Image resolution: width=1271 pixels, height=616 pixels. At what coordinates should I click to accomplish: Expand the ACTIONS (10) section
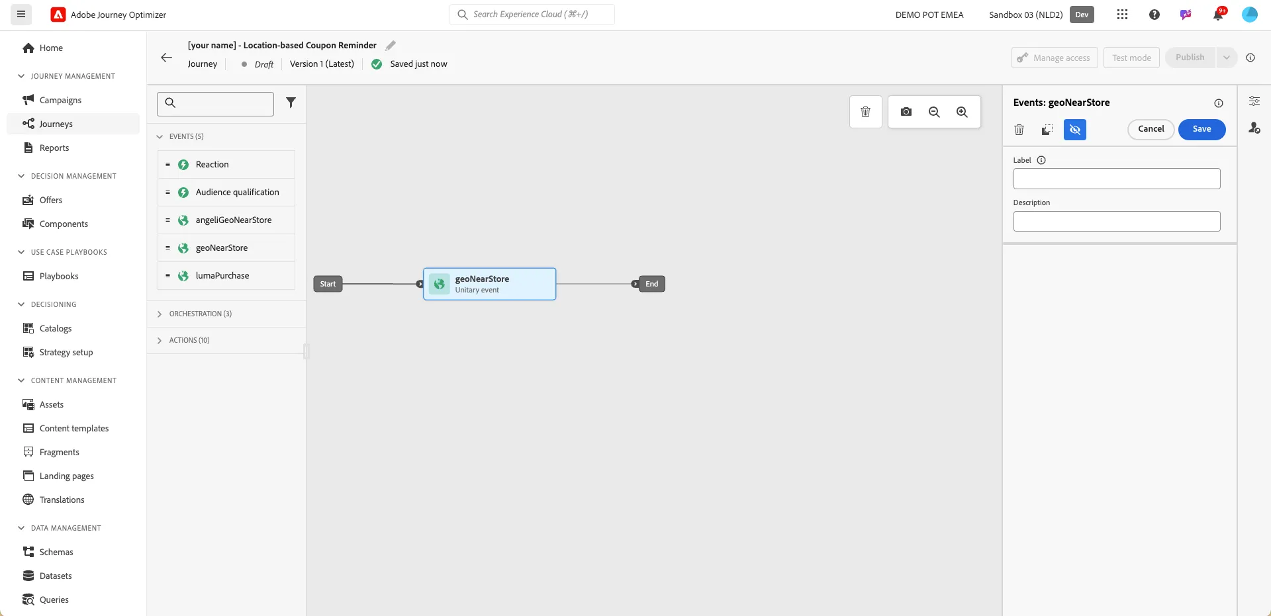pyautogui.click(x=160, y=341)
